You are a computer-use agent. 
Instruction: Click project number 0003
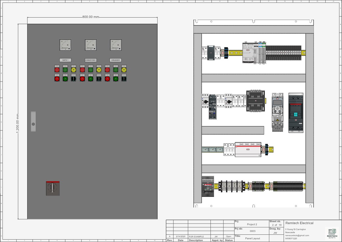253,231
